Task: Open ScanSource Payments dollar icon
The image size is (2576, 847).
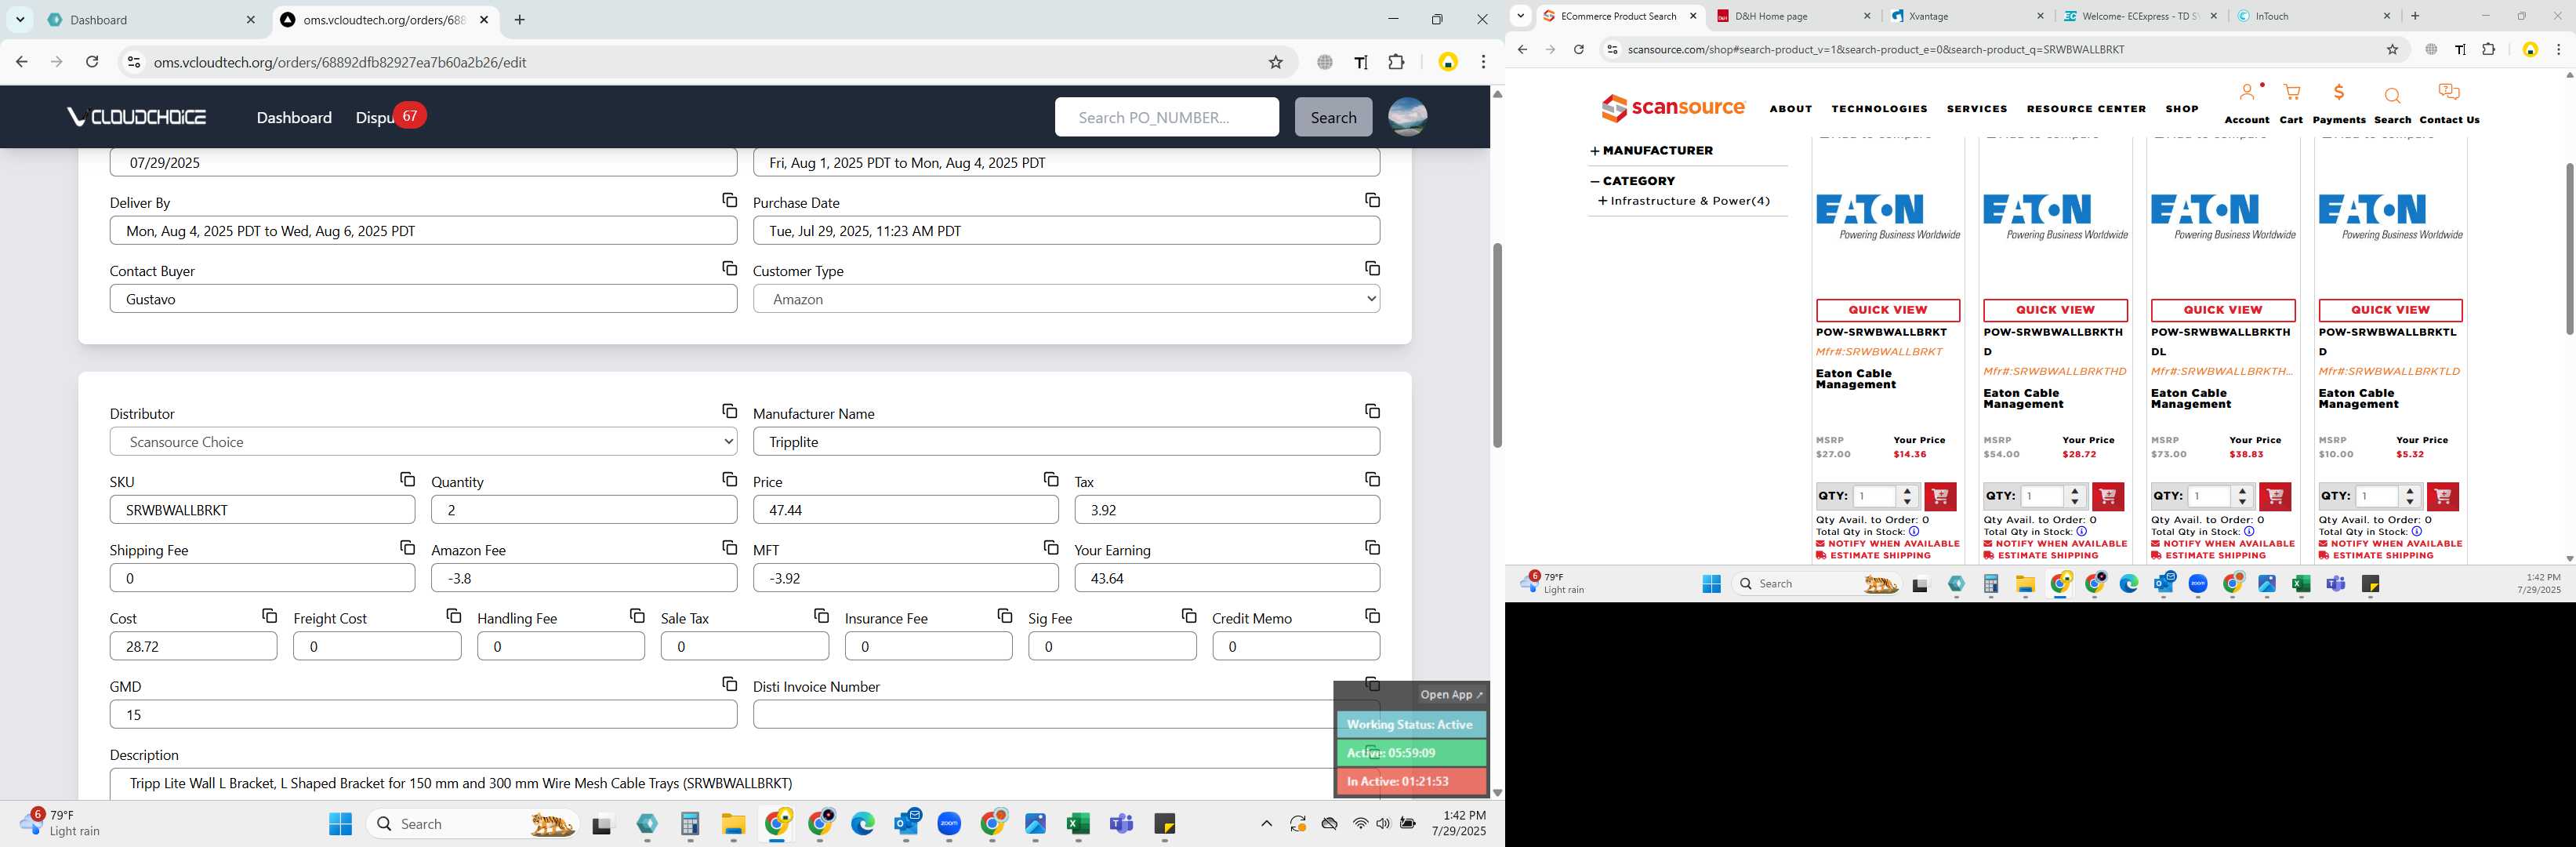Action: click(2338, 93)
